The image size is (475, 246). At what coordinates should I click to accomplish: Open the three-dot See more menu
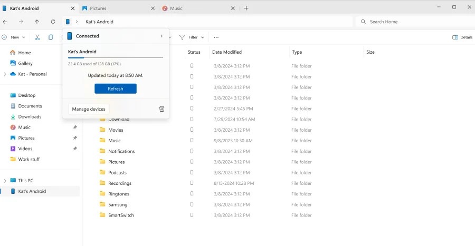click(216, 37)
